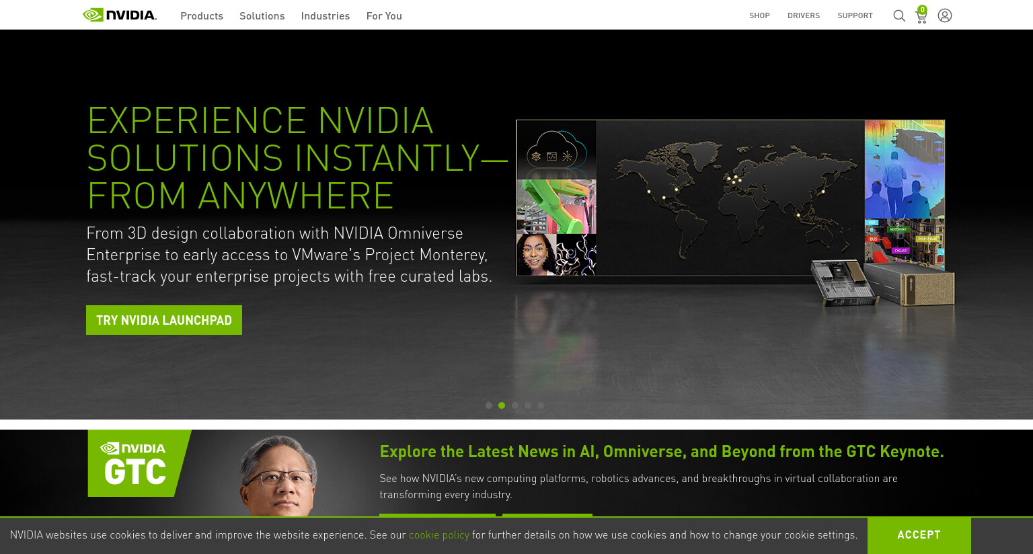
Task: Open the cookie policy link
Action: (439, 535)
